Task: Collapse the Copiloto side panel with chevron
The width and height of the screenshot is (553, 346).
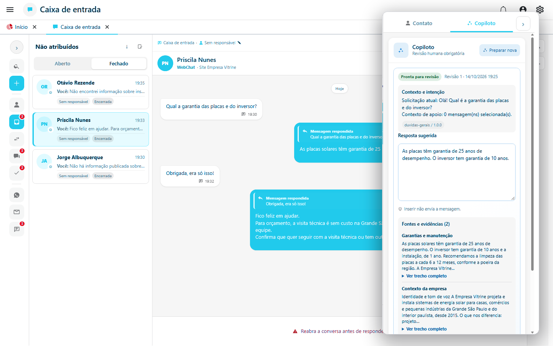Action: [523, 24]
